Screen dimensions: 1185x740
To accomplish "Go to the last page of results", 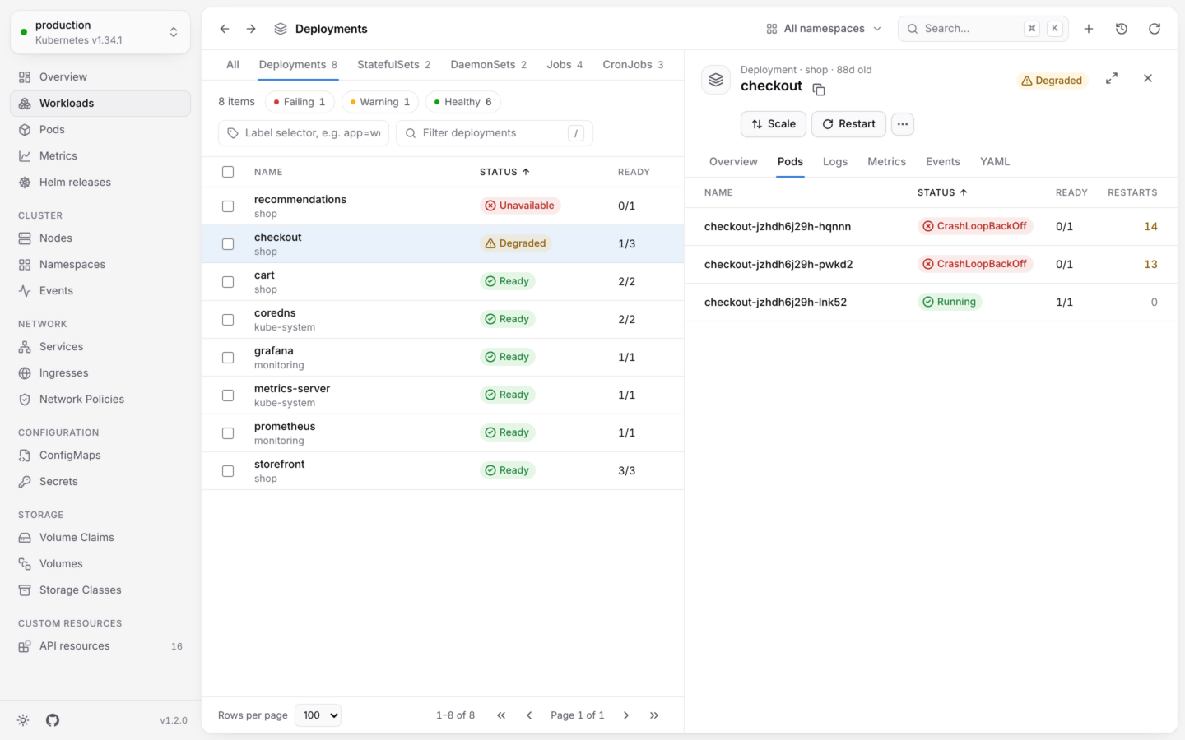I will [654, 715].
